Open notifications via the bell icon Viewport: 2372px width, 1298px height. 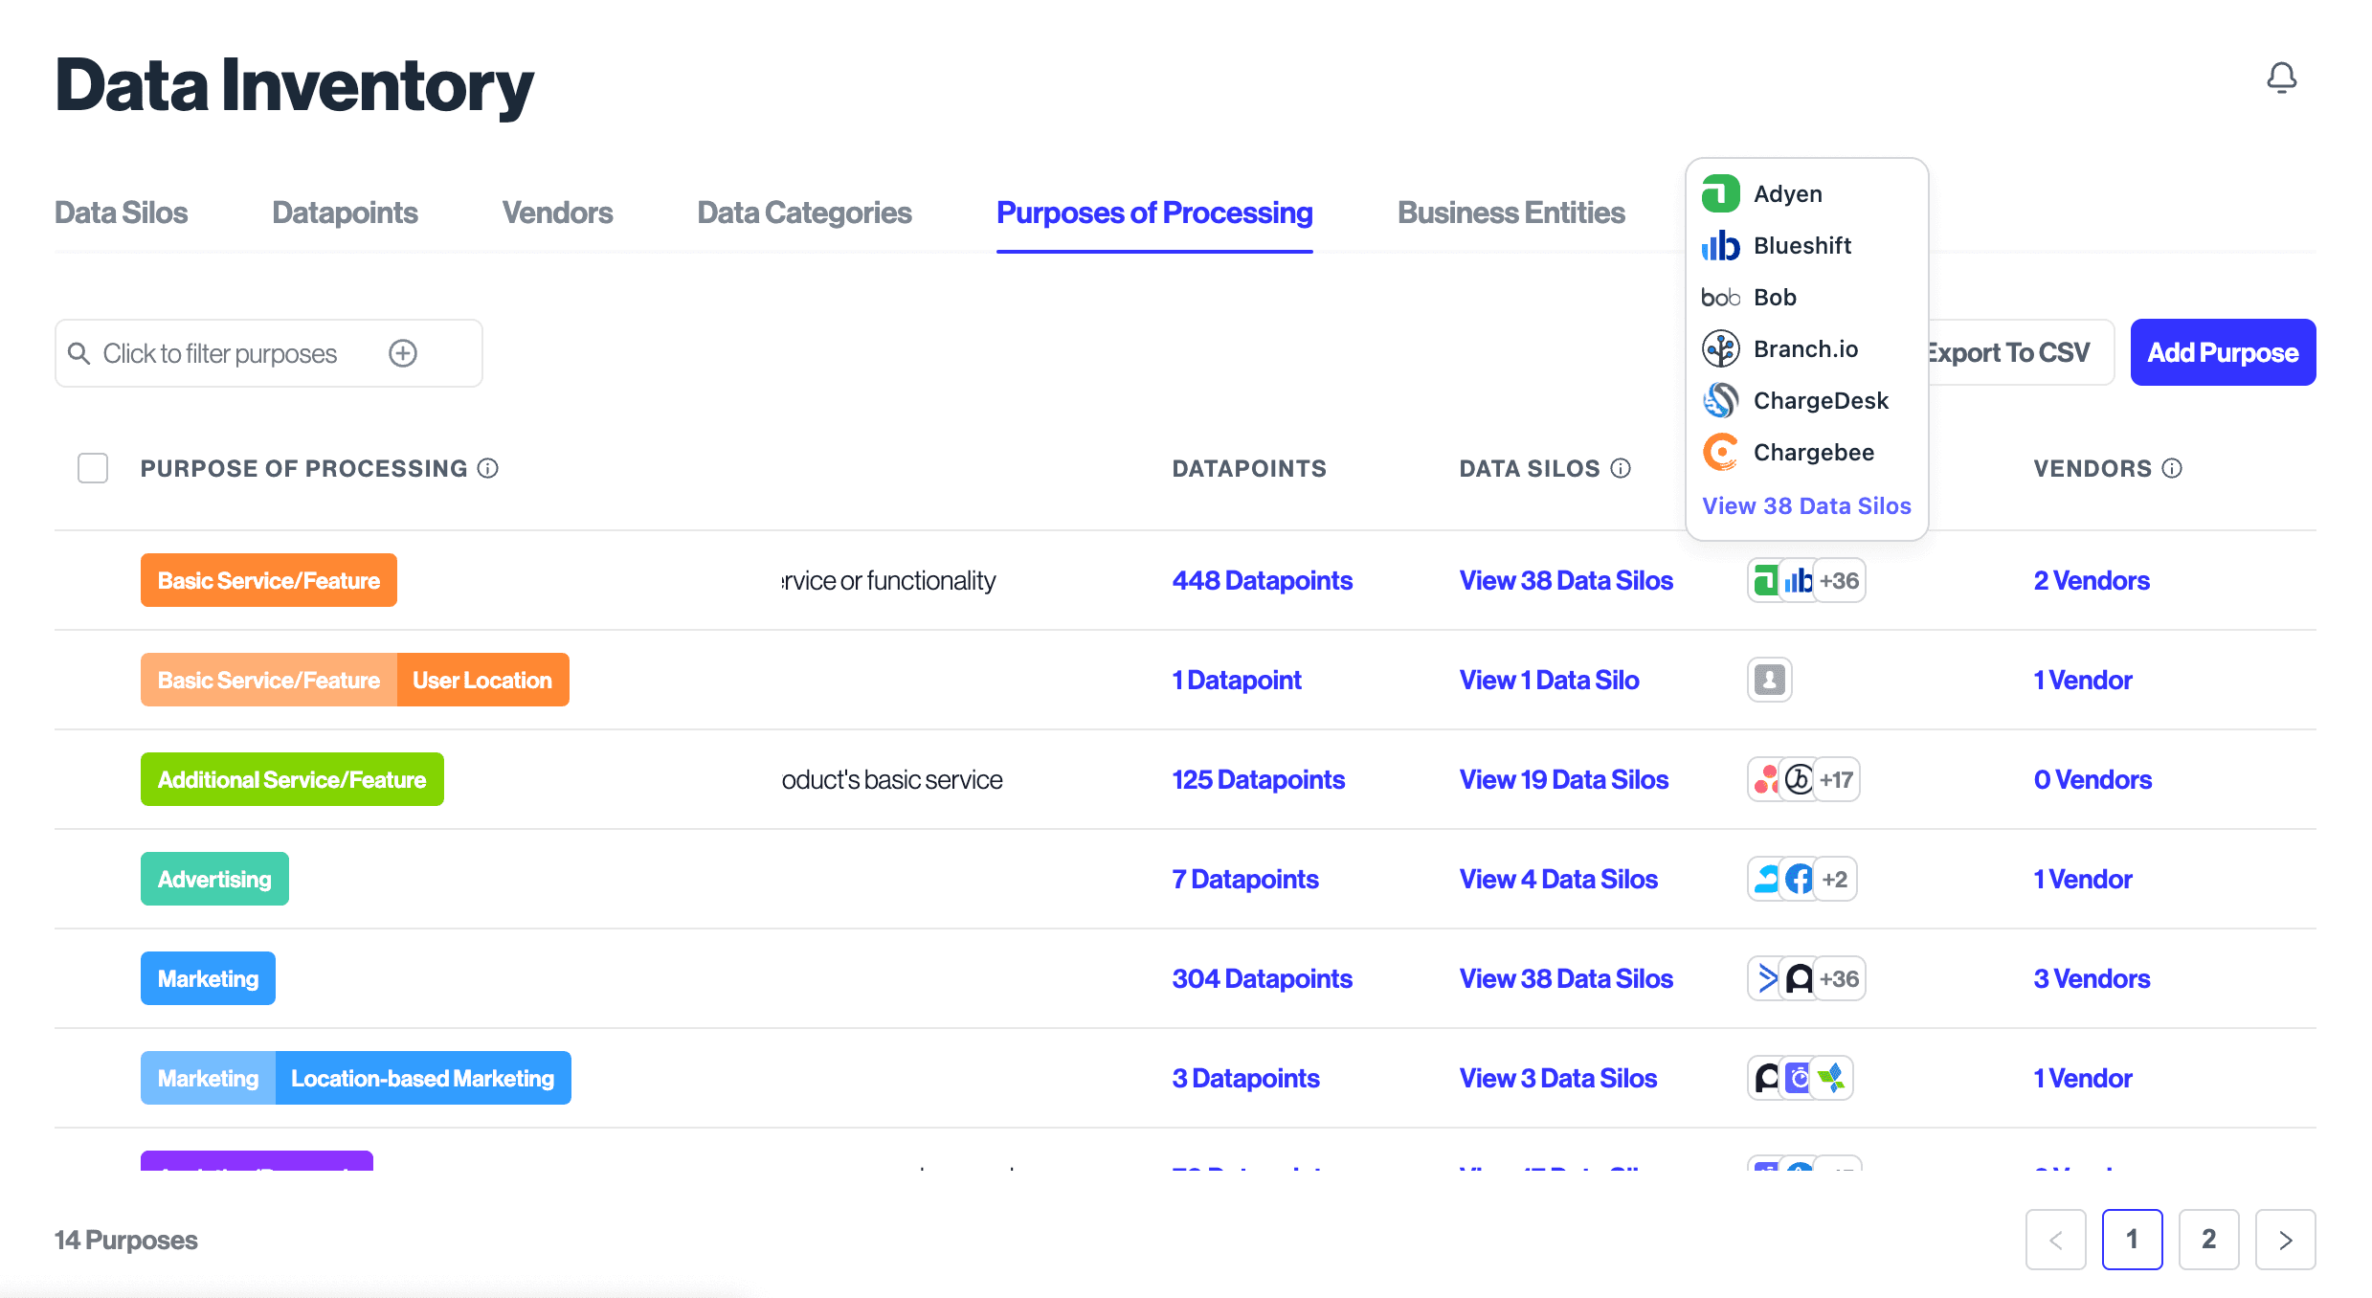tap(2281, 78)
